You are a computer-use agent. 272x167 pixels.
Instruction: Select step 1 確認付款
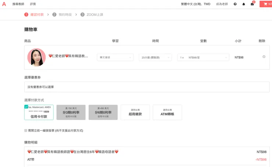click(34, 15)
